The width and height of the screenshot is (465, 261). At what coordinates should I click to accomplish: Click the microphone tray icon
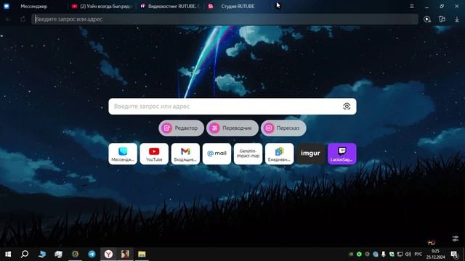point(384,254)
